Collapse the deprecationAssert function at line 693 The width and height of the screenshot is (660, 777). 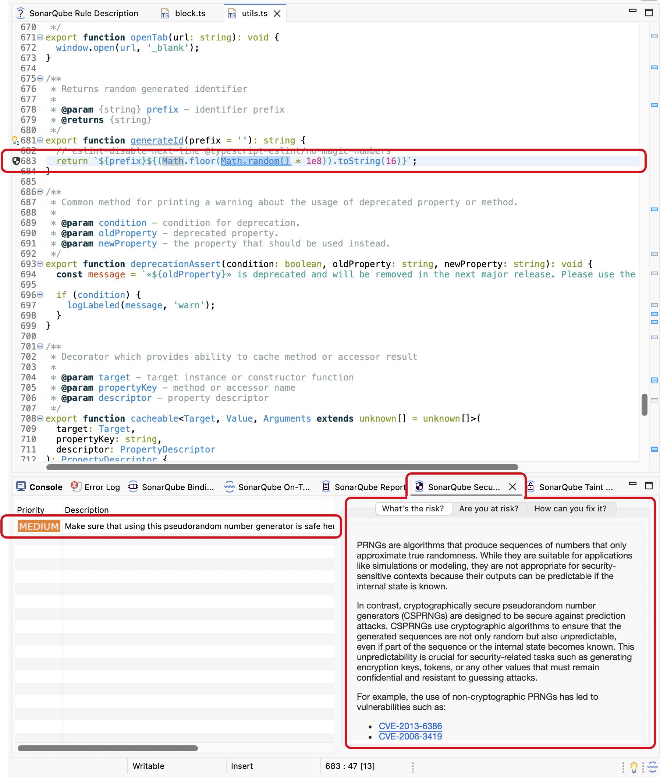click(40, 264)
